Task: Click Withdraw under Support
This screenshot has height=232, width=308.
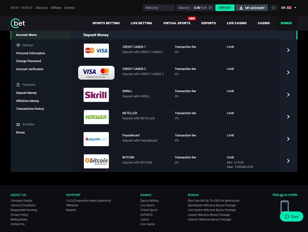Action: [72, 205]
